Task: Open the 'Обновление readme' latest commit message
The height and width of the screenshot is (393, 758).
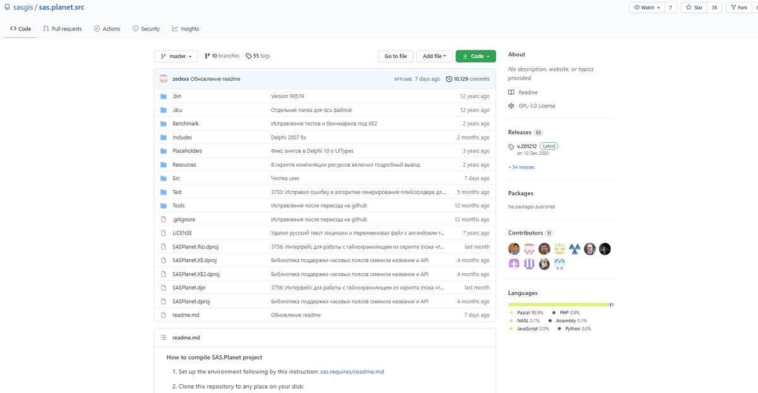Action: [x=215, y=79]
